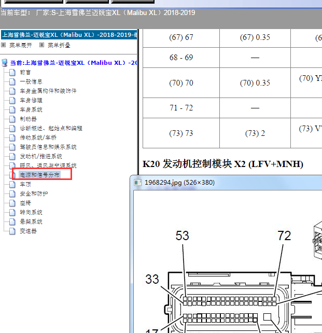Select 车身系统 in the tree

31,110
